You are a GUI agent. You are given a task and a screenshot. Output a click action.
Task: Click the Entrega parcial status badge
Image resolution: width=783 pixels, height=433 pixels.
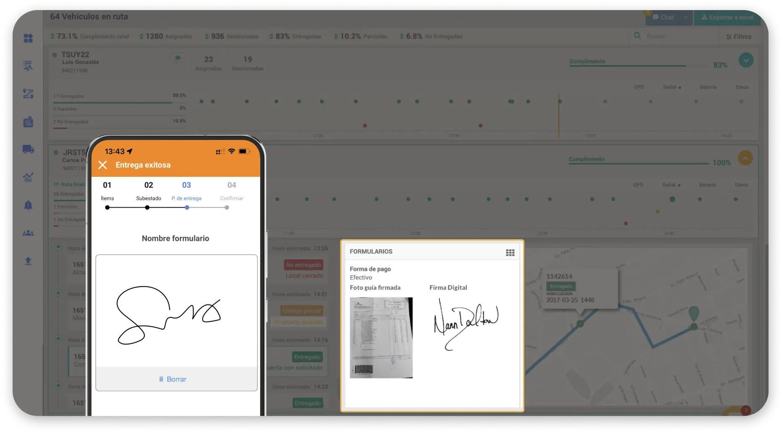[301, 310]
